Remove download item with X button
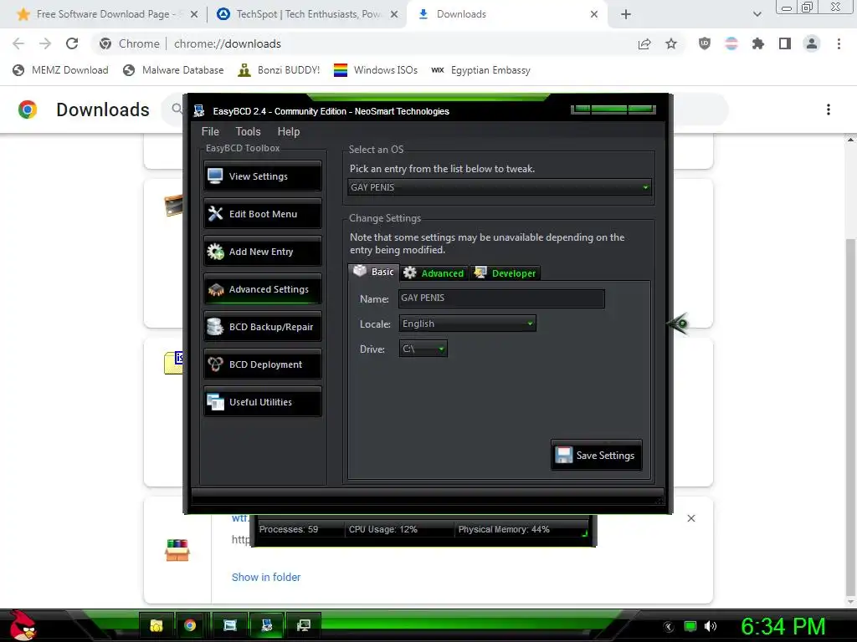This screenshot has width=857, height=642. (x=690, y=518)
